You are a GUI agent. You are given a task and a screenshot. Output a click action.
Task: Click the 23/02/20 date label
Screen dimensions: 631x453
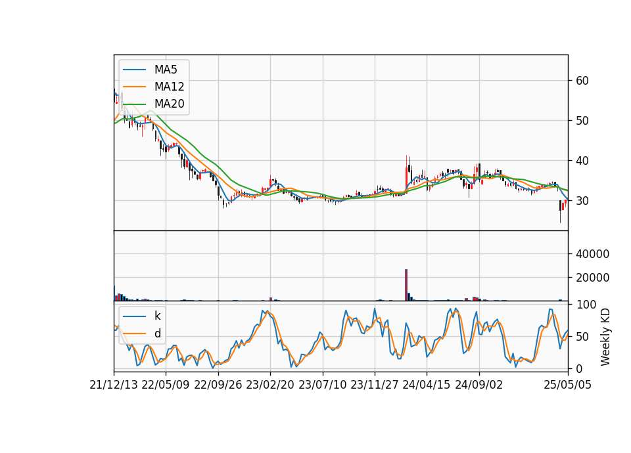[x=270, y=385]
